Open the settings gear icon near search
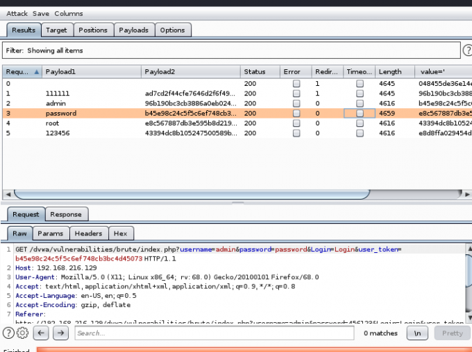The height and width of the screenshot is (352, 472). pyautogui.click(x=22, y=333)
